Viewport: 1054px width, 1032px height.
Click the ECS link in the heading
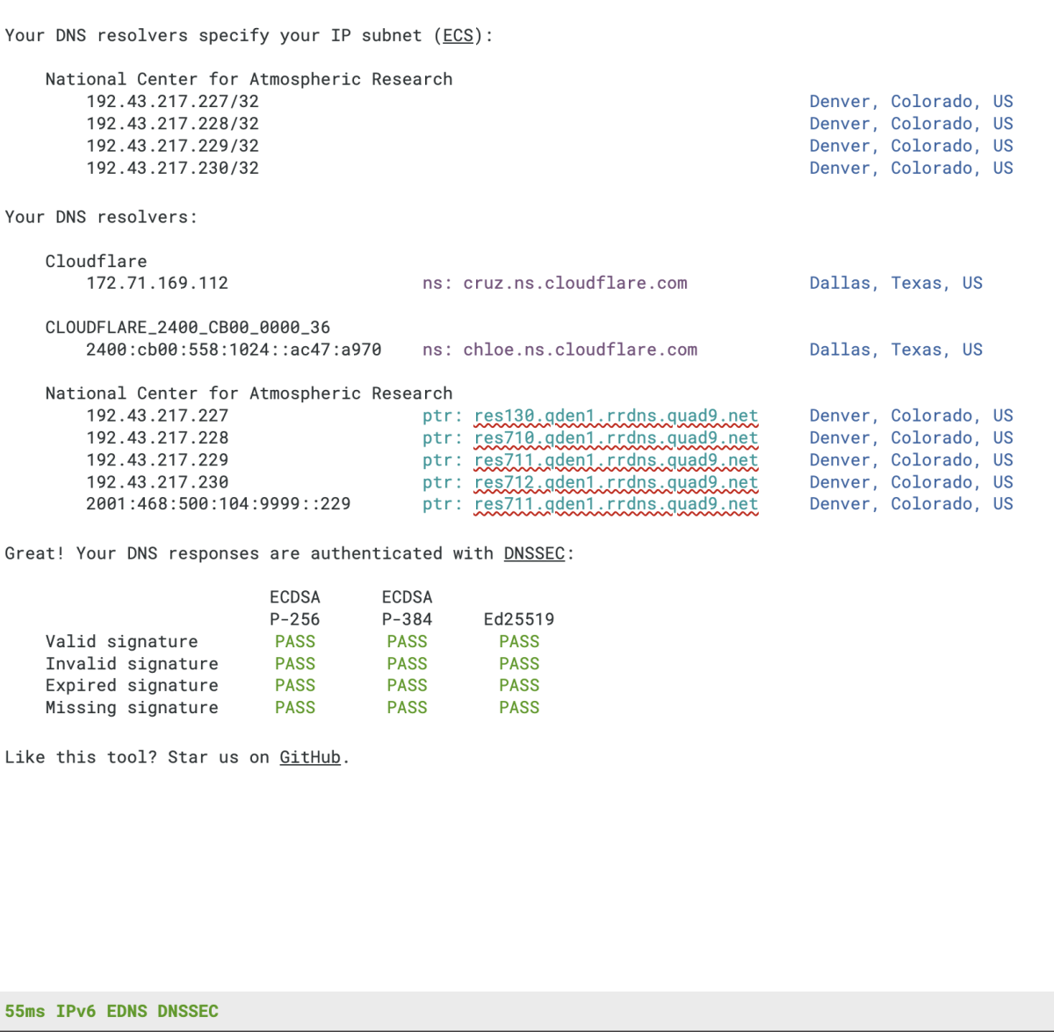pyautogui.click(x=458, y=36)
